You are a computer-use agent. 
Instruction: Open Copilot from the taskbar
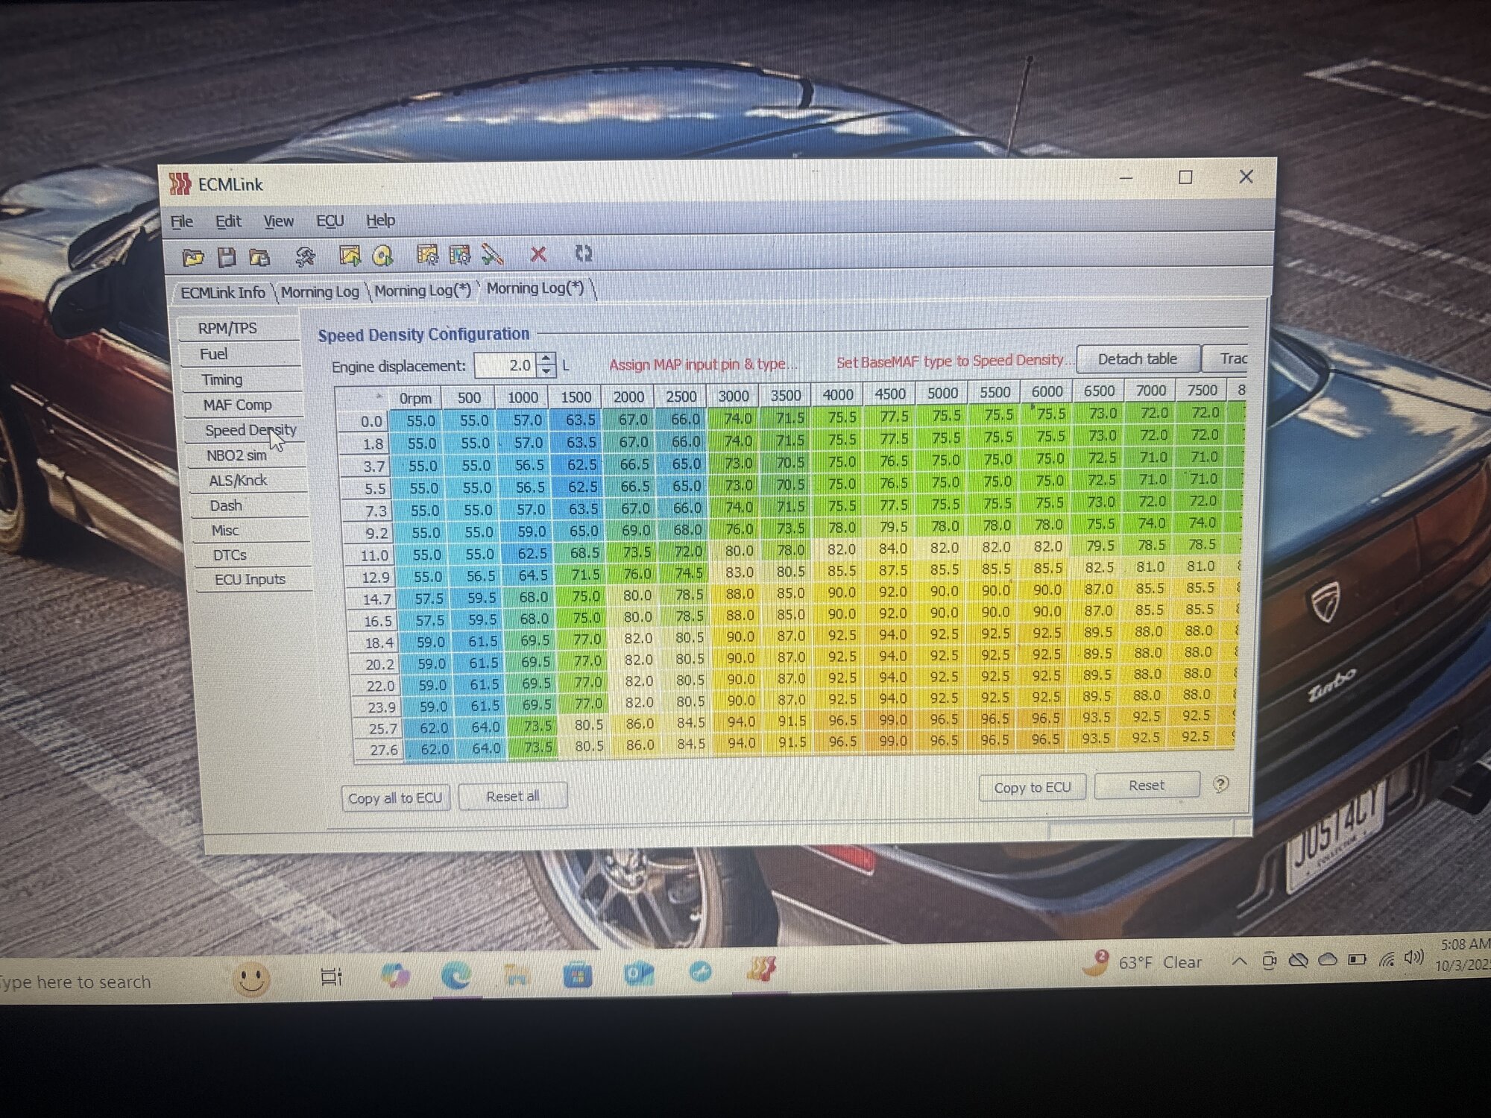pos(394,975)
